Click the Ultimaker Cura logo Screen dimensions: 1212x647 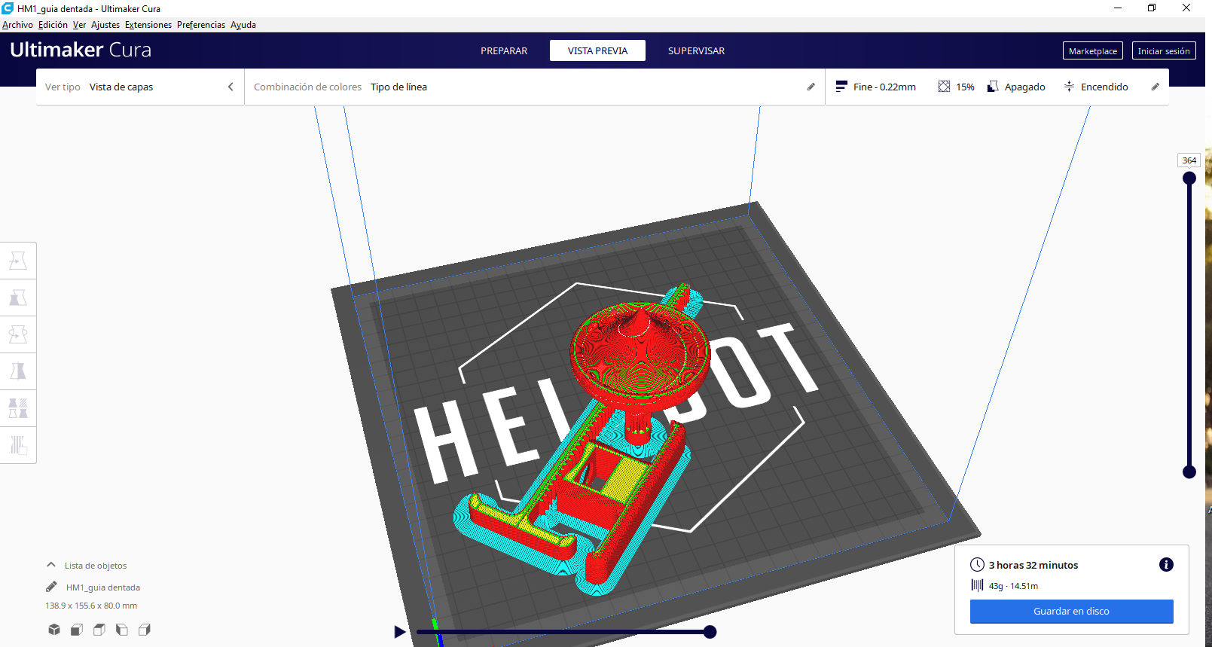pos(81,50)
